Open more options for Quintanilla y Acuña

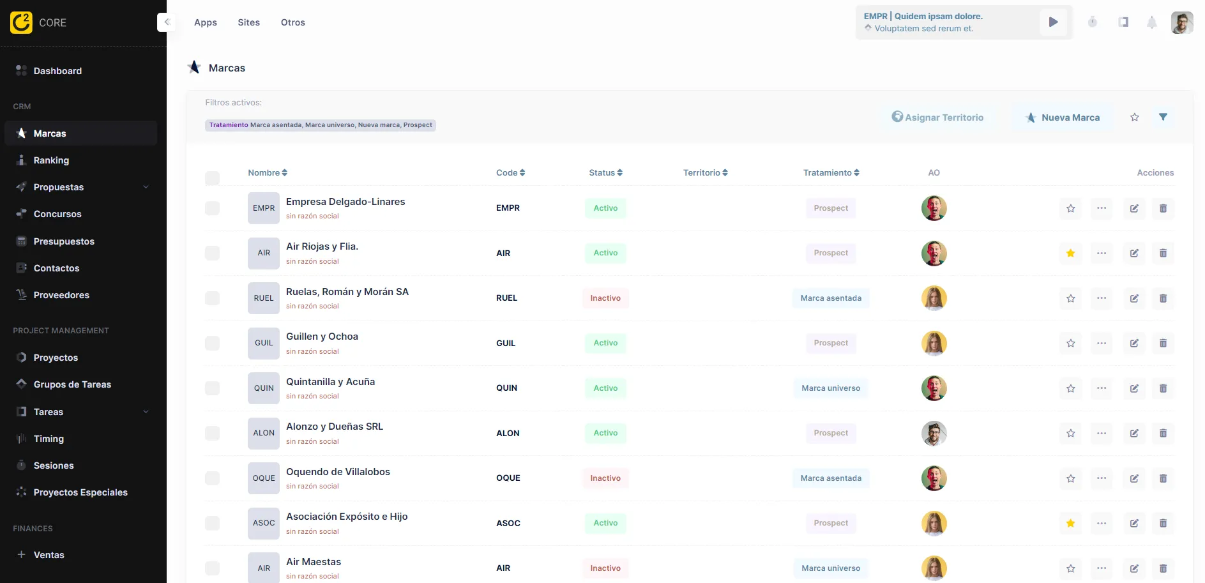coord(1102,388)
